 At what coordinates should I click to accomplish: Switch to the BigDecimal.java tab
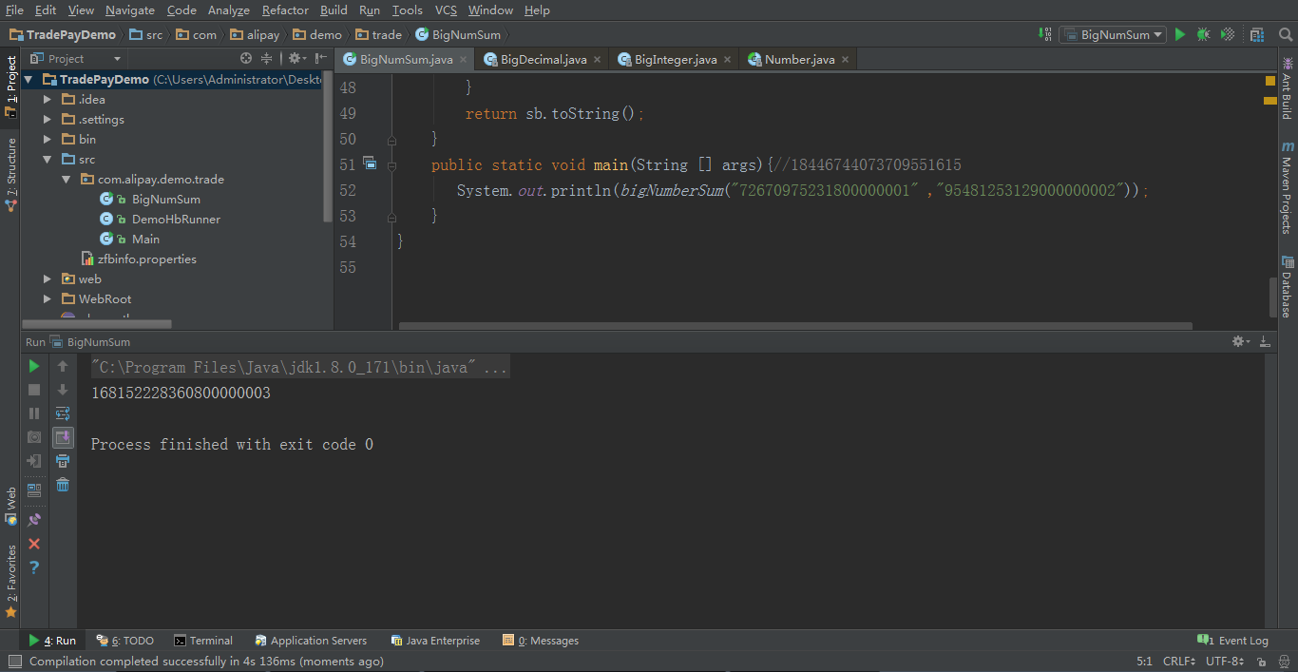[x=543, y=59]
